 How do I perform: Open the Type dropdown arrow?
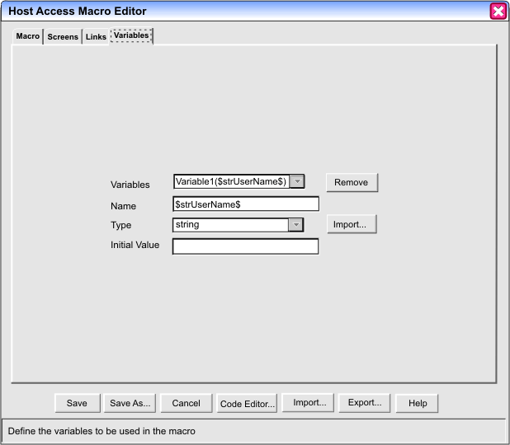pyautogui.click(x=296, y=225)
